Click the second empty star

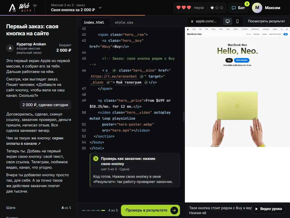[x=217, y=8]
